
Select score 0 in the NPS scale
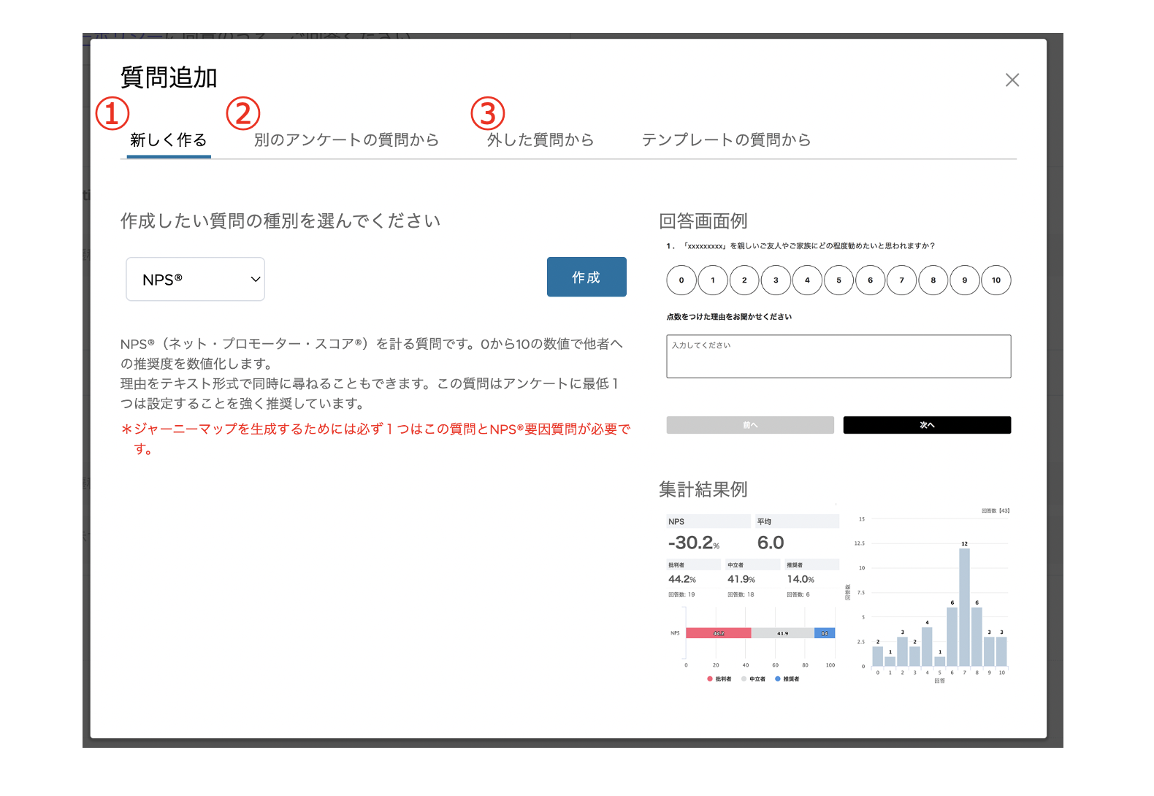[x=681, y=280]
